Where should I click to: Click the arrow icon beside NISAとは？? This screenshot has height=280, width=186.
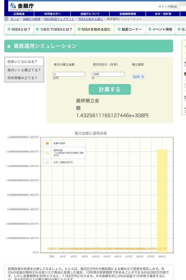pyautogui.click(x=9, y=29)
